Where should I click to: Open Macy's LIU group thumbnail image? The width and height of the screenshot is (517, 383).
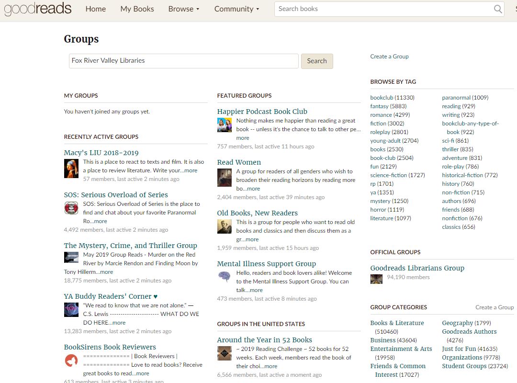pyautogui.click(x=71, y=169)
